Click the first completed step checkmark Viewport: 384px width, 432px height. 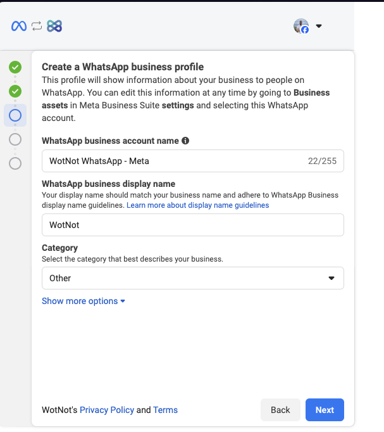coord(15,67)
